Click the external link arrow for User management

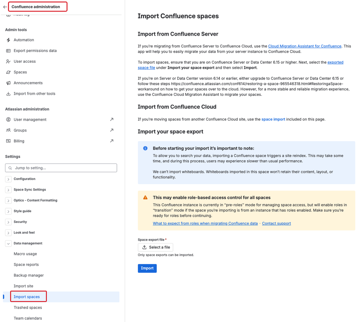(x=112, y=119)
